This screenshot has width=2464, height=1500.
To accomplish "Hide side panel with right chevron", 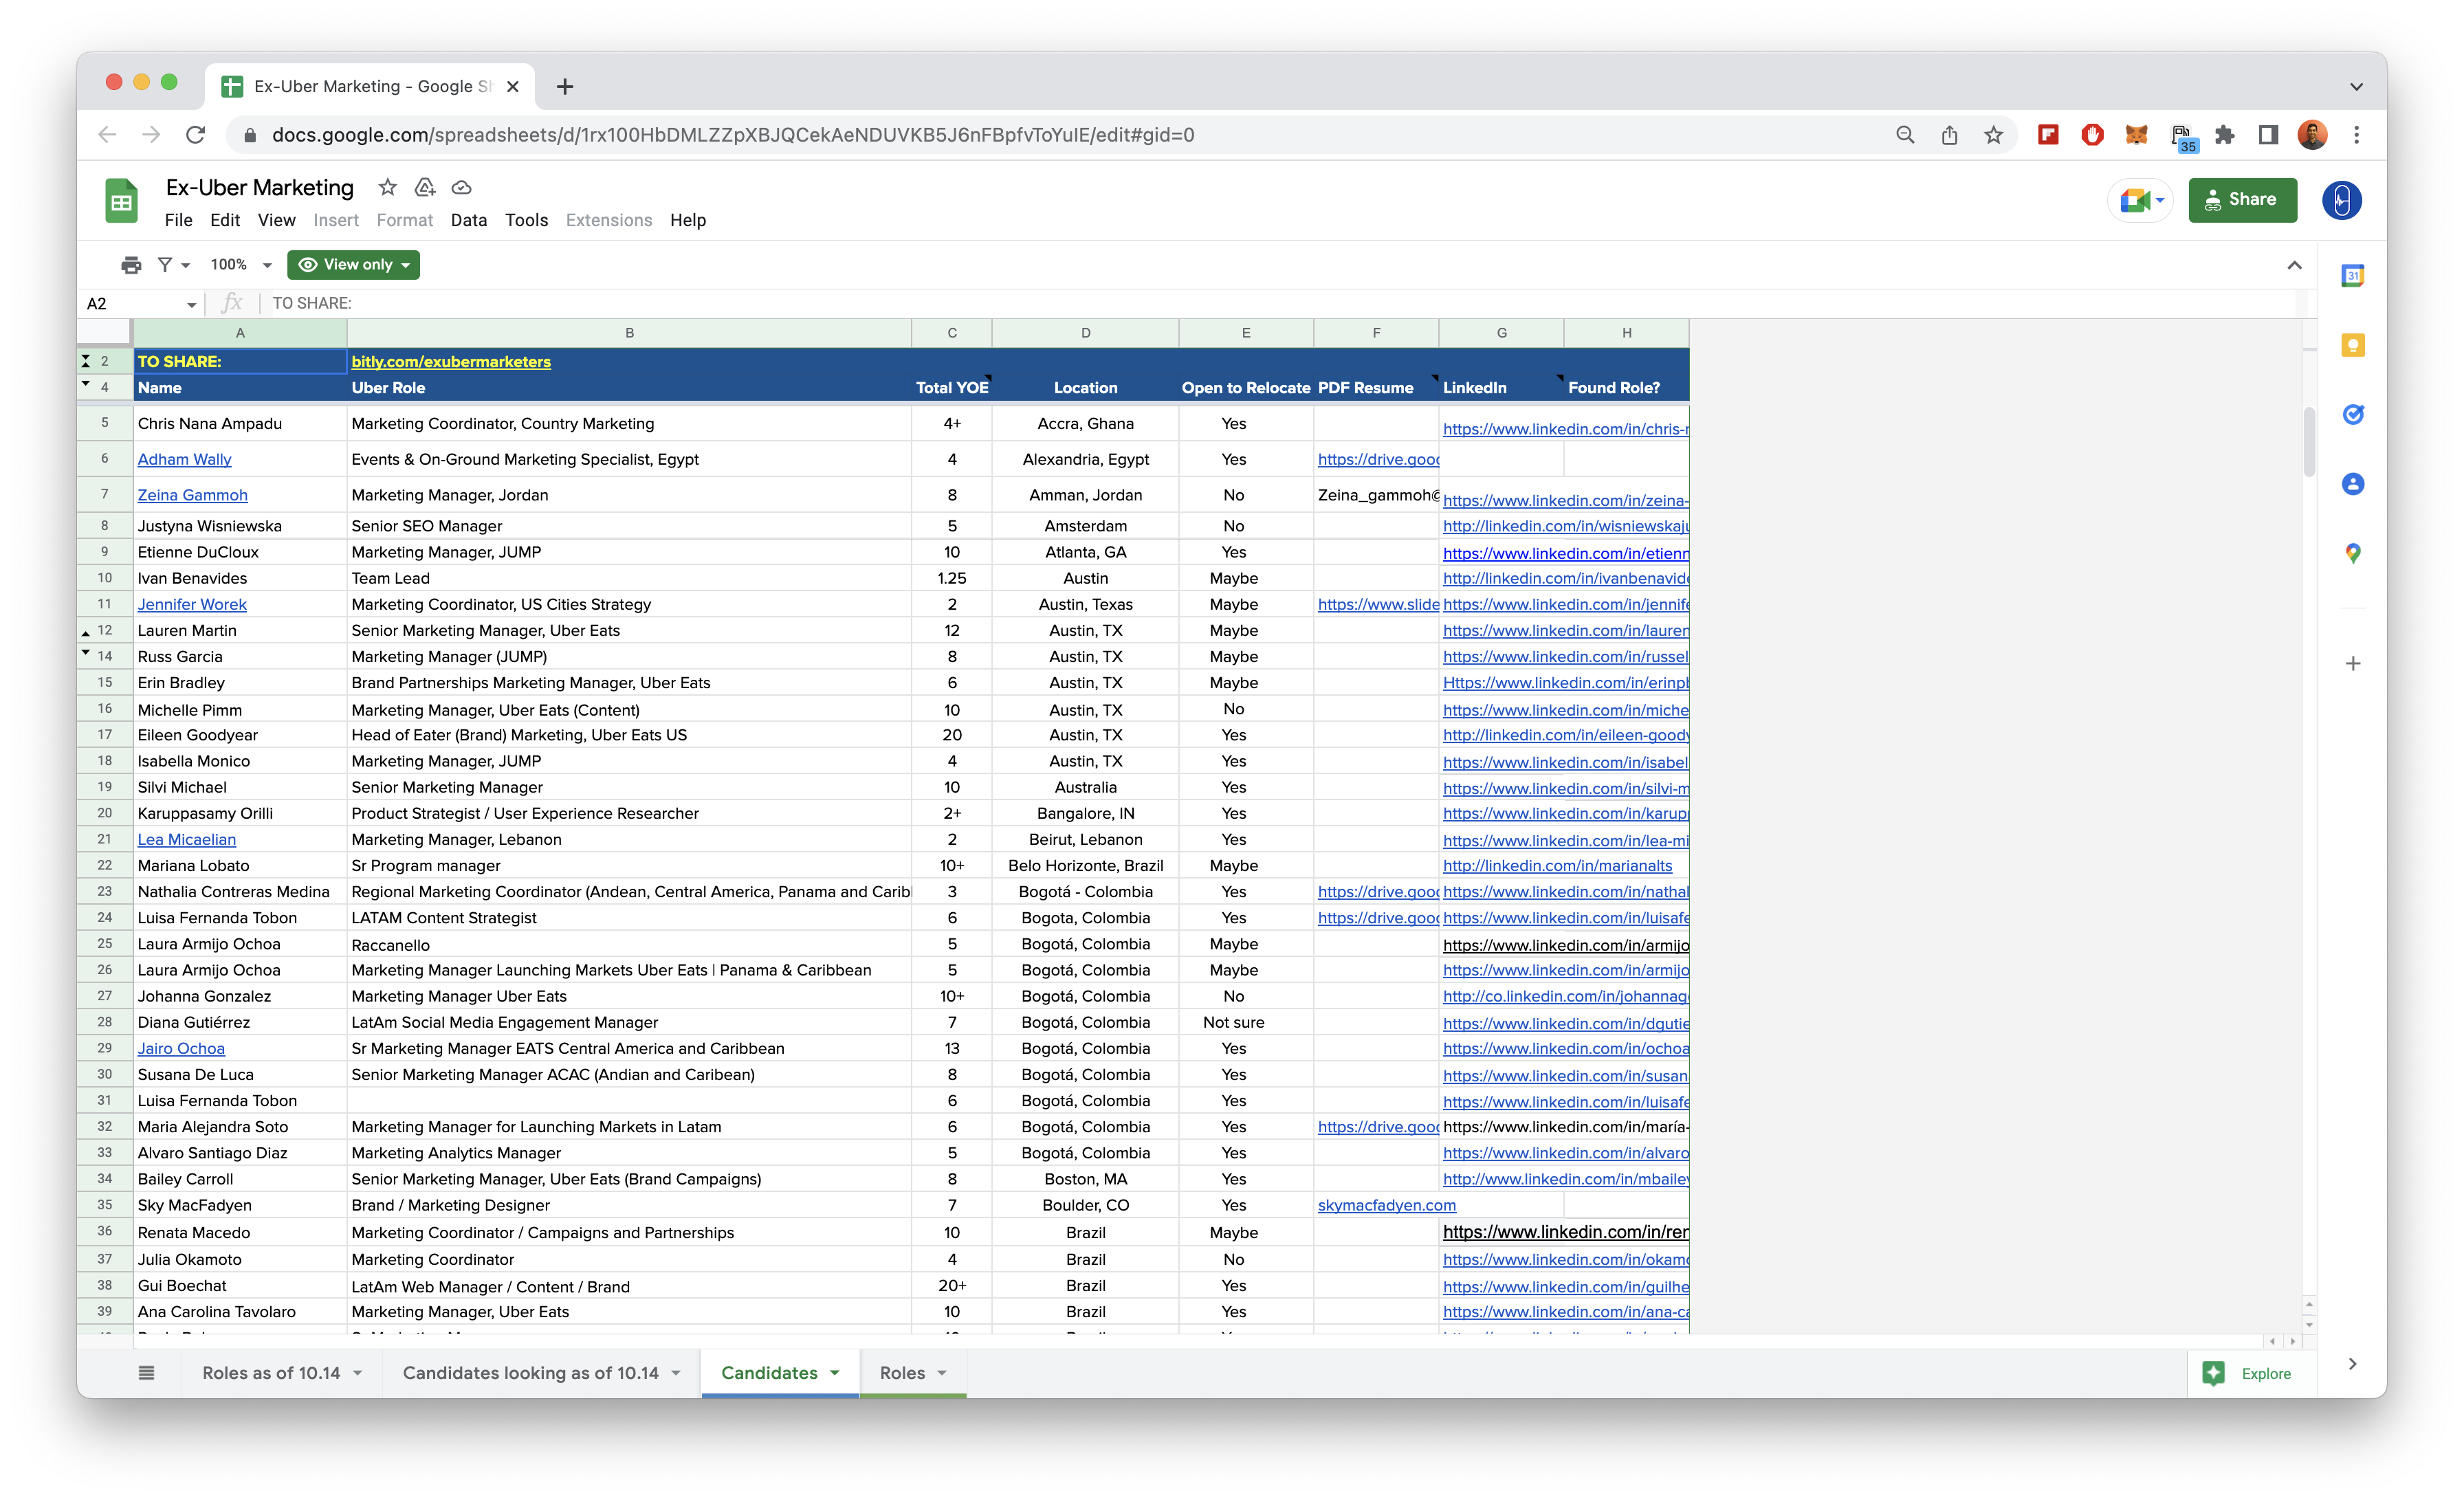I will point(2352,1364).
